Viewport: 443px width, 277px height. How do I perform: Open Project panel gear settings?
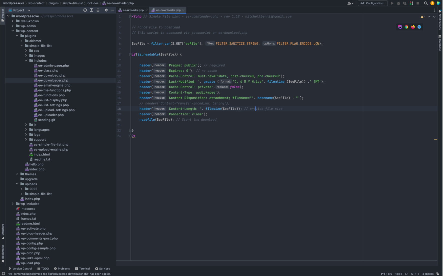106,10
